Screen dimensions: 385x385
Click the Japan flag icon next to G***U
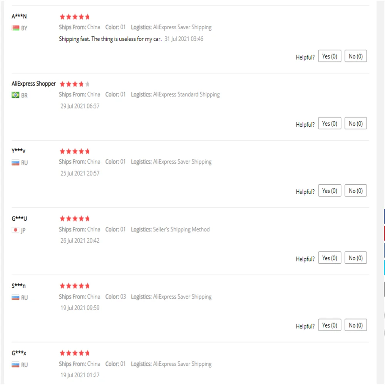tap(15, 230)
